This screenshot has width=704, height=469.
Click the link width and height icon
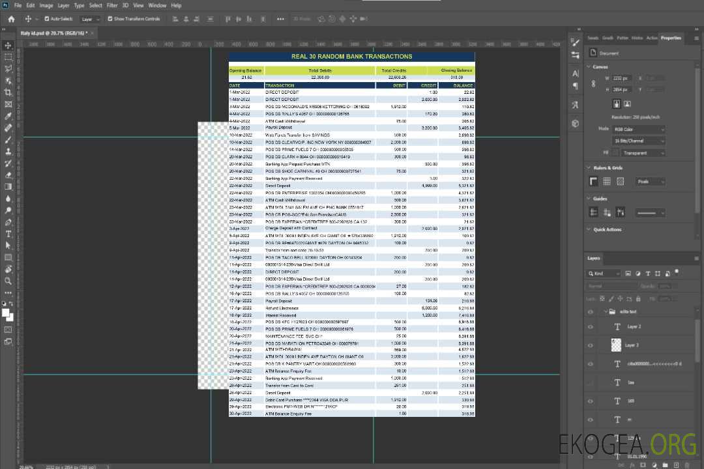tap(594, 83)
